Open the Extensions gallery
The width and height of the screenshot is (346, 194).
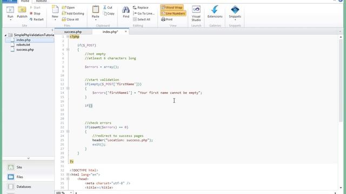[x=215, y=12]
